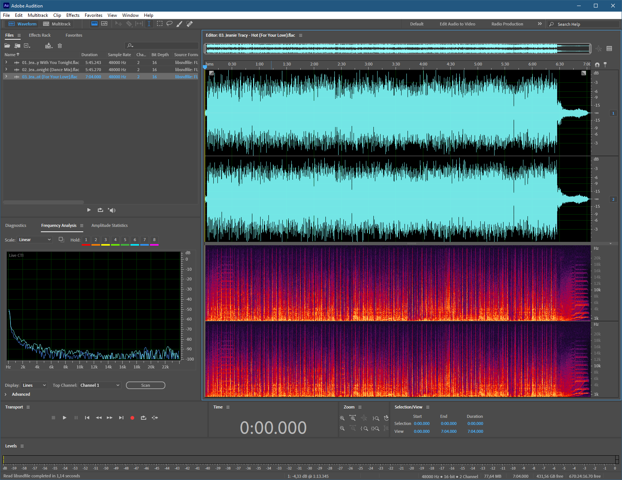The image size is (622, 480).
Task: Click the Zoom to Selection icon
Action: point(375,428)
